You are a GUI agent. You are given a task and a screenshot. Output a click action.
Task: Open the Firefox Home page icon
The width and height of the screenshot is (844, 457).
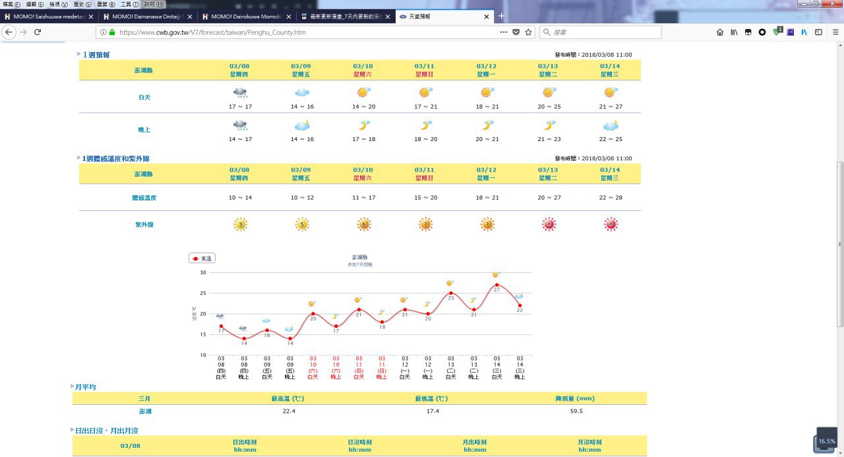click(720, 32)
